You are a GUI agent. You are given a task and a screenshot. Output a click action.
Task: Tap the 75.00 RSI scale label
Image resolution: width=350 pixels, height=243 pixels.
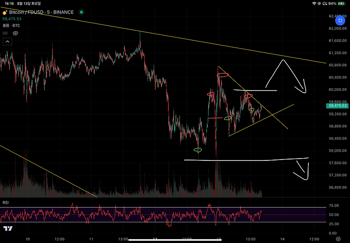click(x=335, y=206)
